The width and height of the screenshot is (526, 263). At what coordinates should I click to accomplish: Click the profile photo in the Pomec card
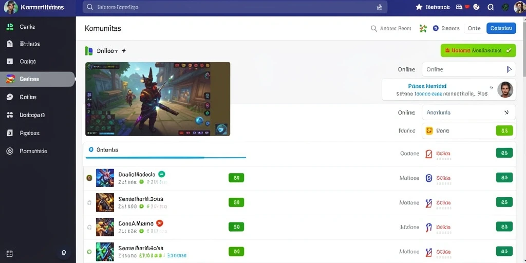tap(505, 89)
